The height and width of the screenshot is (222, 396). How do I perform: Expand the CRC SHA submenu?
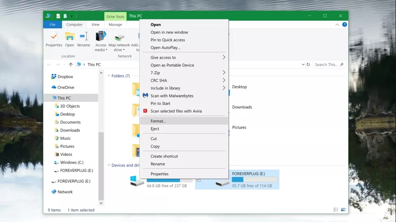point(224,80)
